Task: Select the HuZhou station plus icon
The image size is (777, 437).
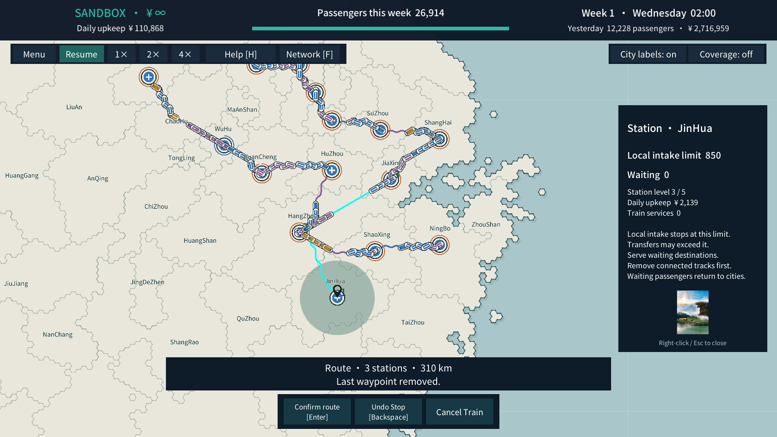Action: tap(332, 170)
